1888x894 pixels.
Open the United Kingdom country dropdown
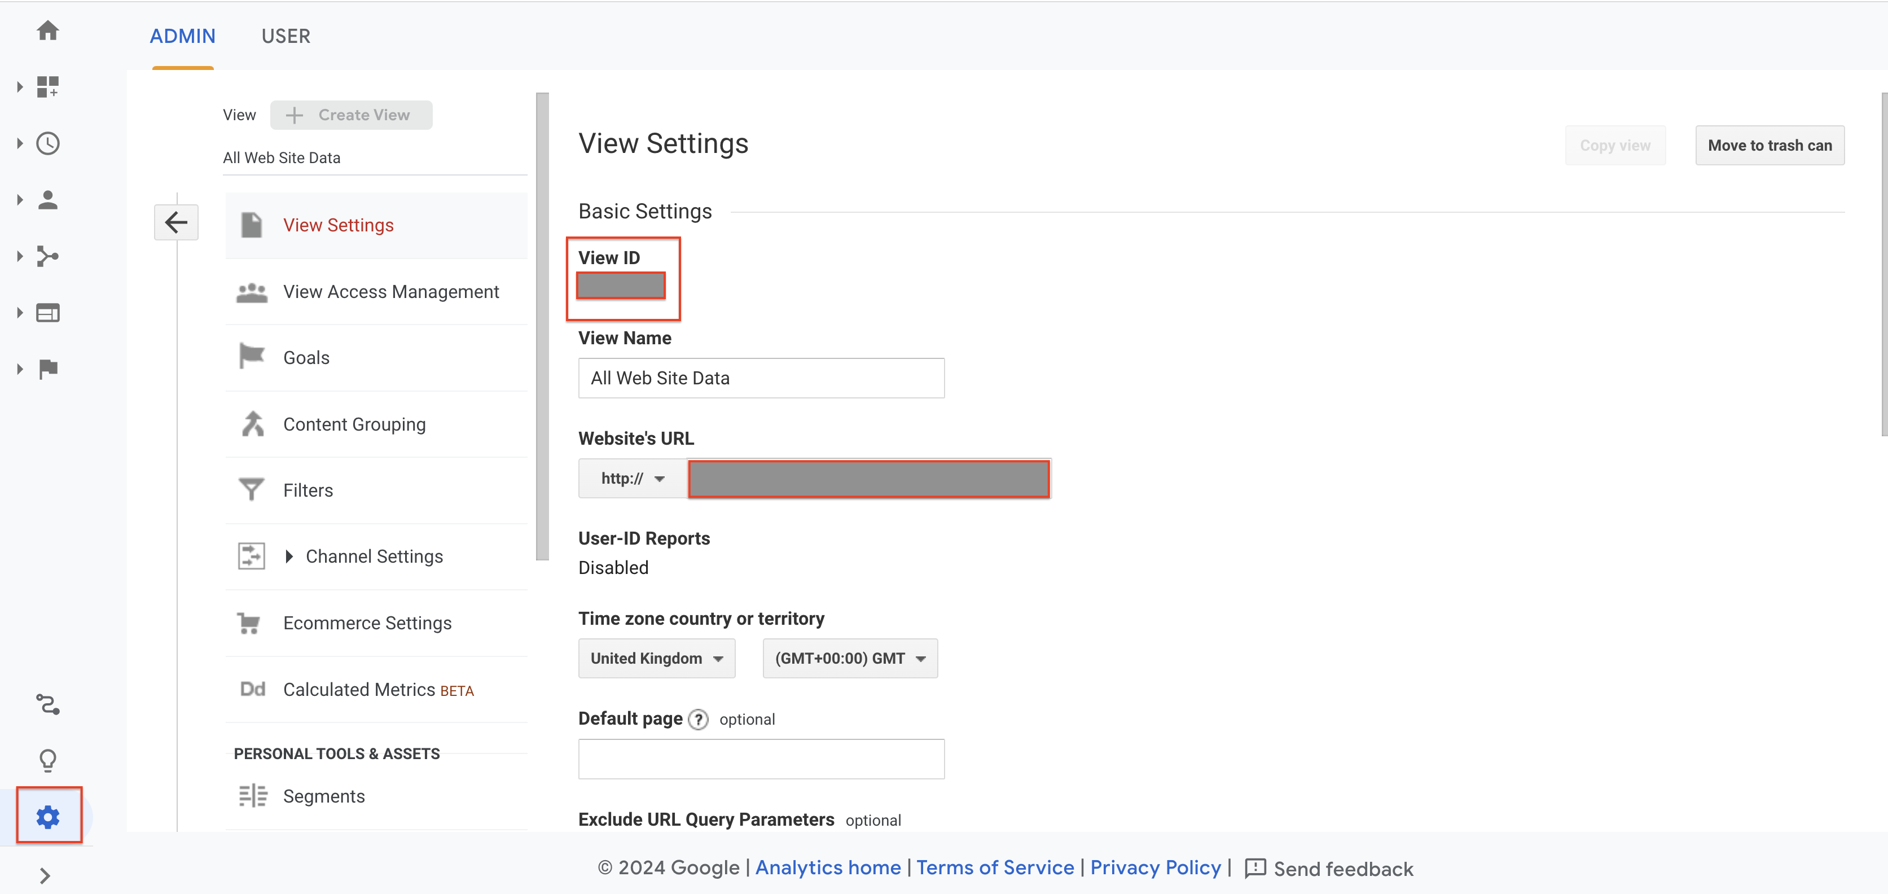pyautogui.click(x=656, y=659)
